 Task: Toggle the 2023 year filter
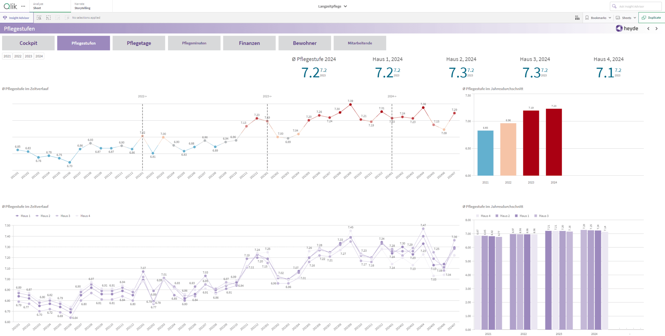[28, 56]
